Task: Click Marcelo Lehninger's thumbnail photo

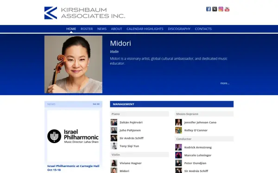Action: [x=178, y=155]
